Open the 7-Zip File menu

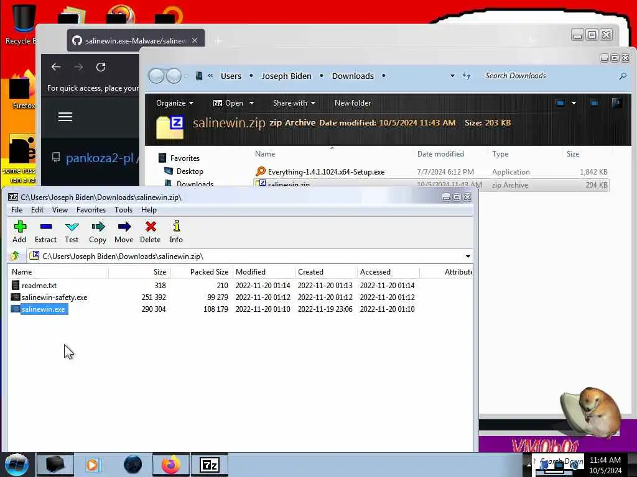(x=17, y=210)
